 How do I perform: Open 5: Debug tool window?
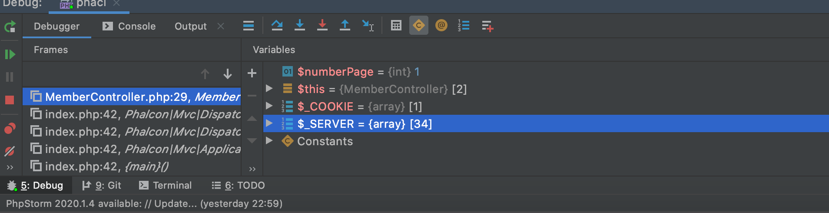pos(35,186)
